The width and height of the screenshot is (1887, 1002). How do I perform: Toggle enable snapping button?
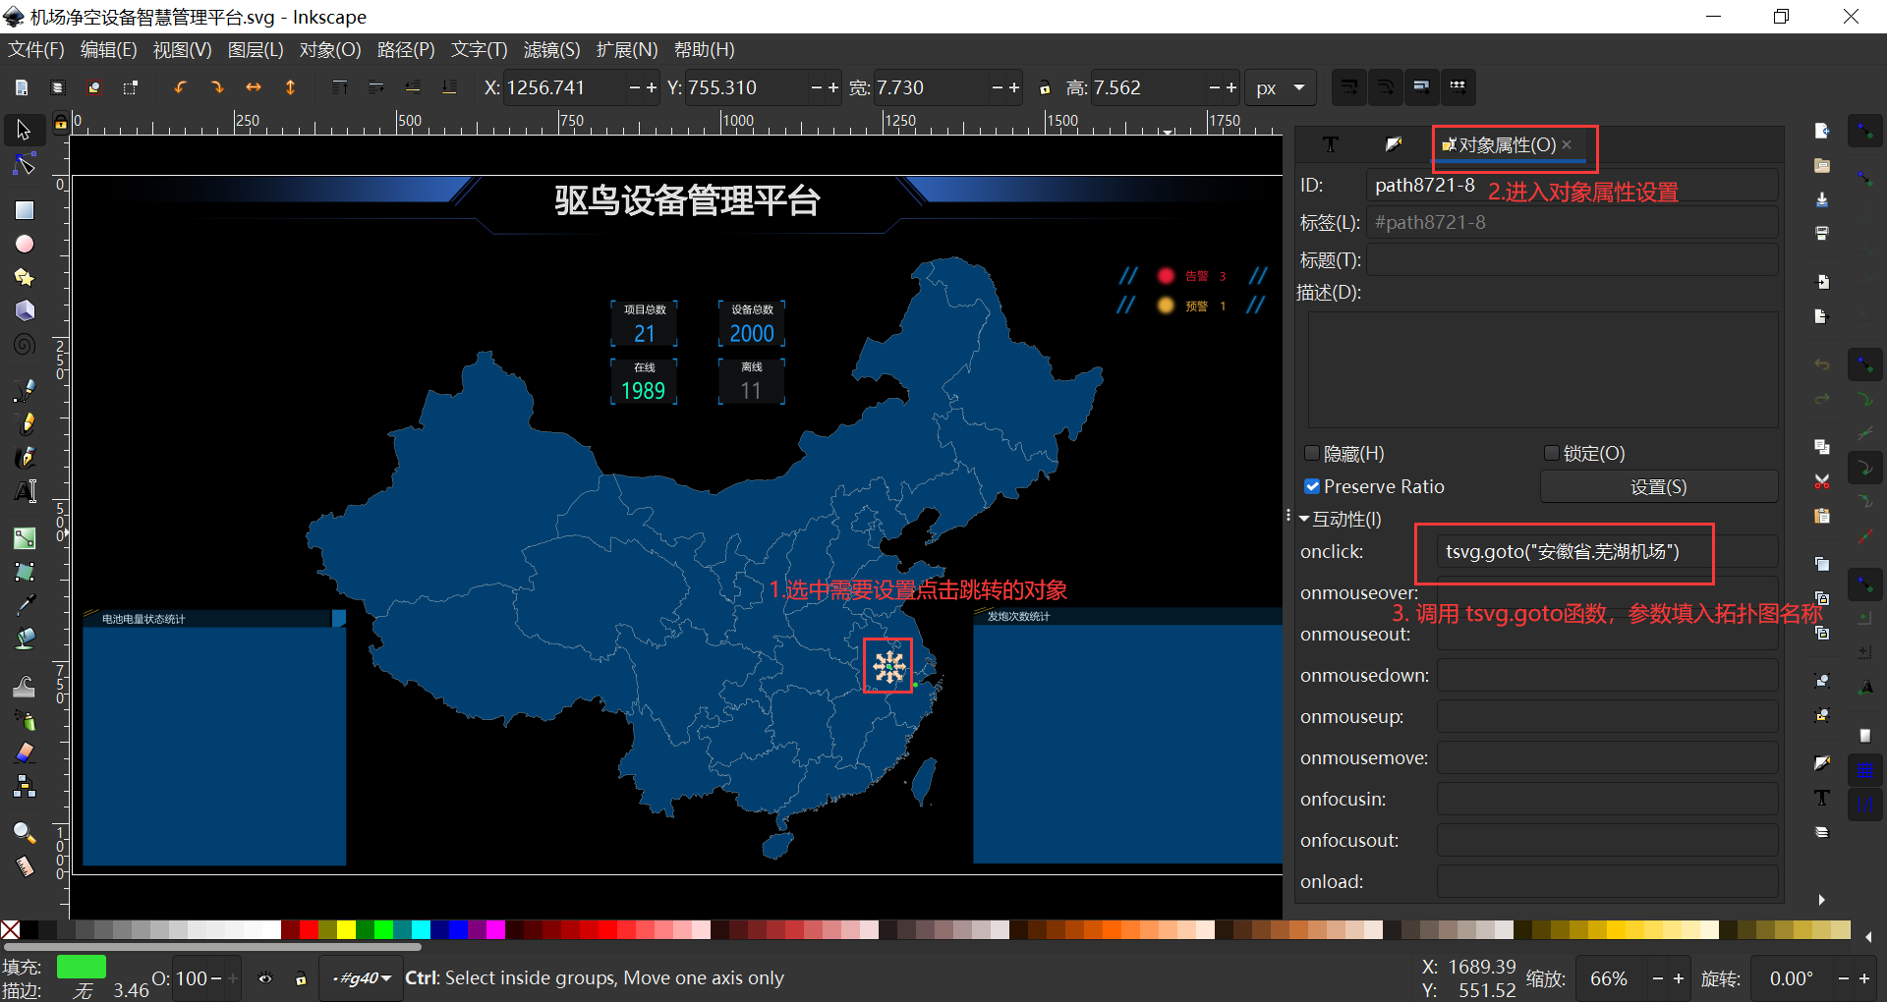point(1864,130)
